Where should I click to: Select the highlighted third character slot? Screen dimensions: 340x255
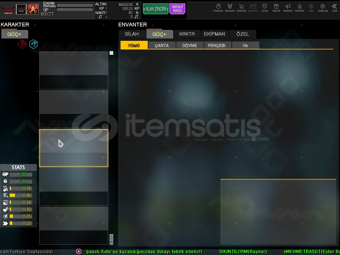coord(74,148)
